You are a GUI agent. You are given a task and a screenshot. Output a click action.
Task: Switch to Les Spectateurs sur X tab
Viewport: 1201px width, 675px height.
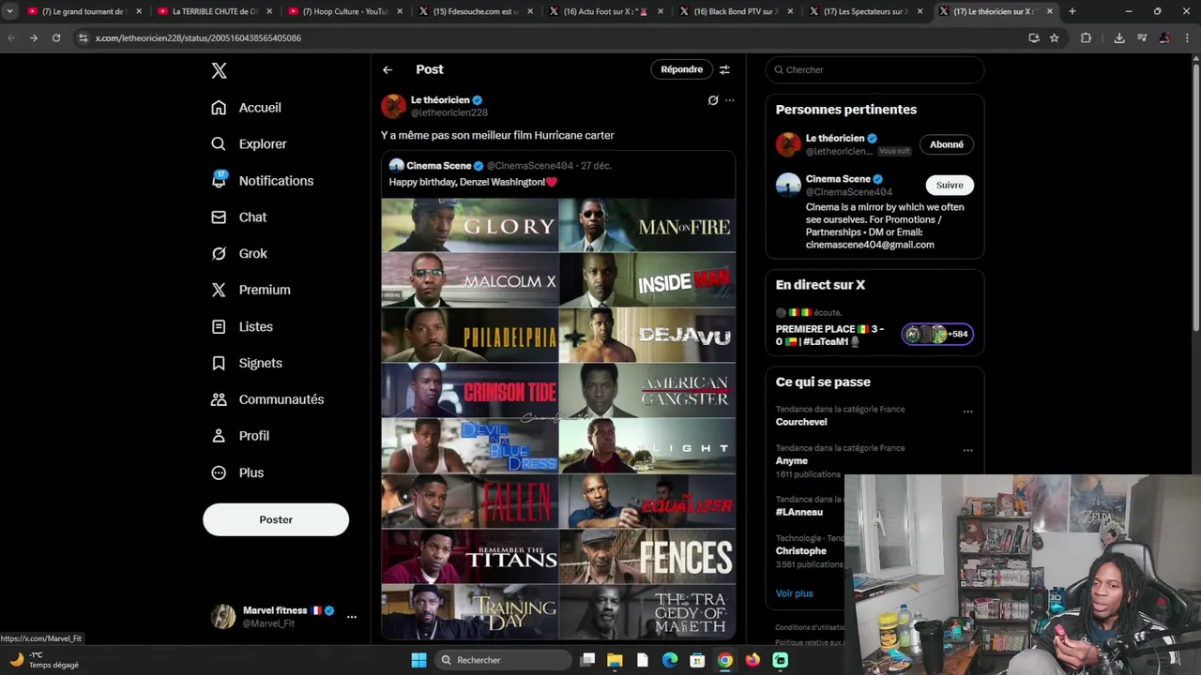pyautogui.click(x=865, y=11)
